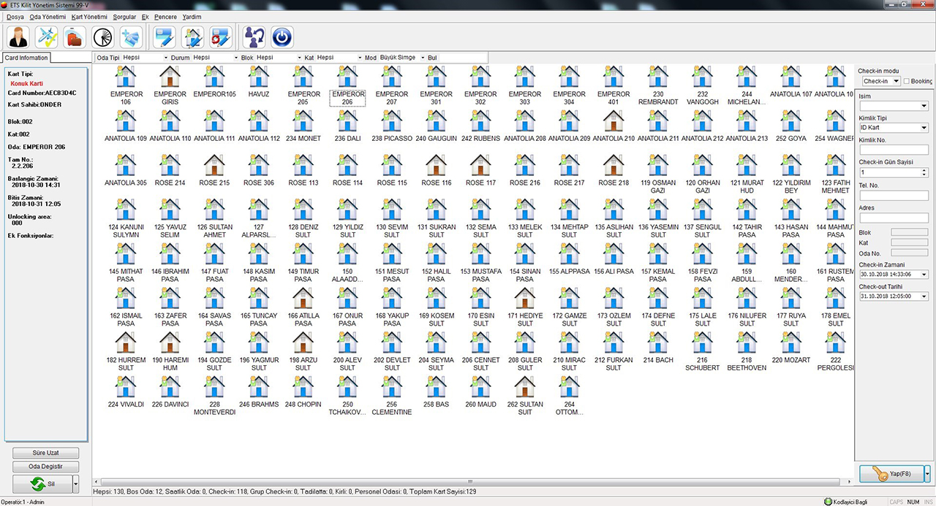Click the receptionist woman toolbar icon
The width and height of the screenshot is (936, 506).
18,37
